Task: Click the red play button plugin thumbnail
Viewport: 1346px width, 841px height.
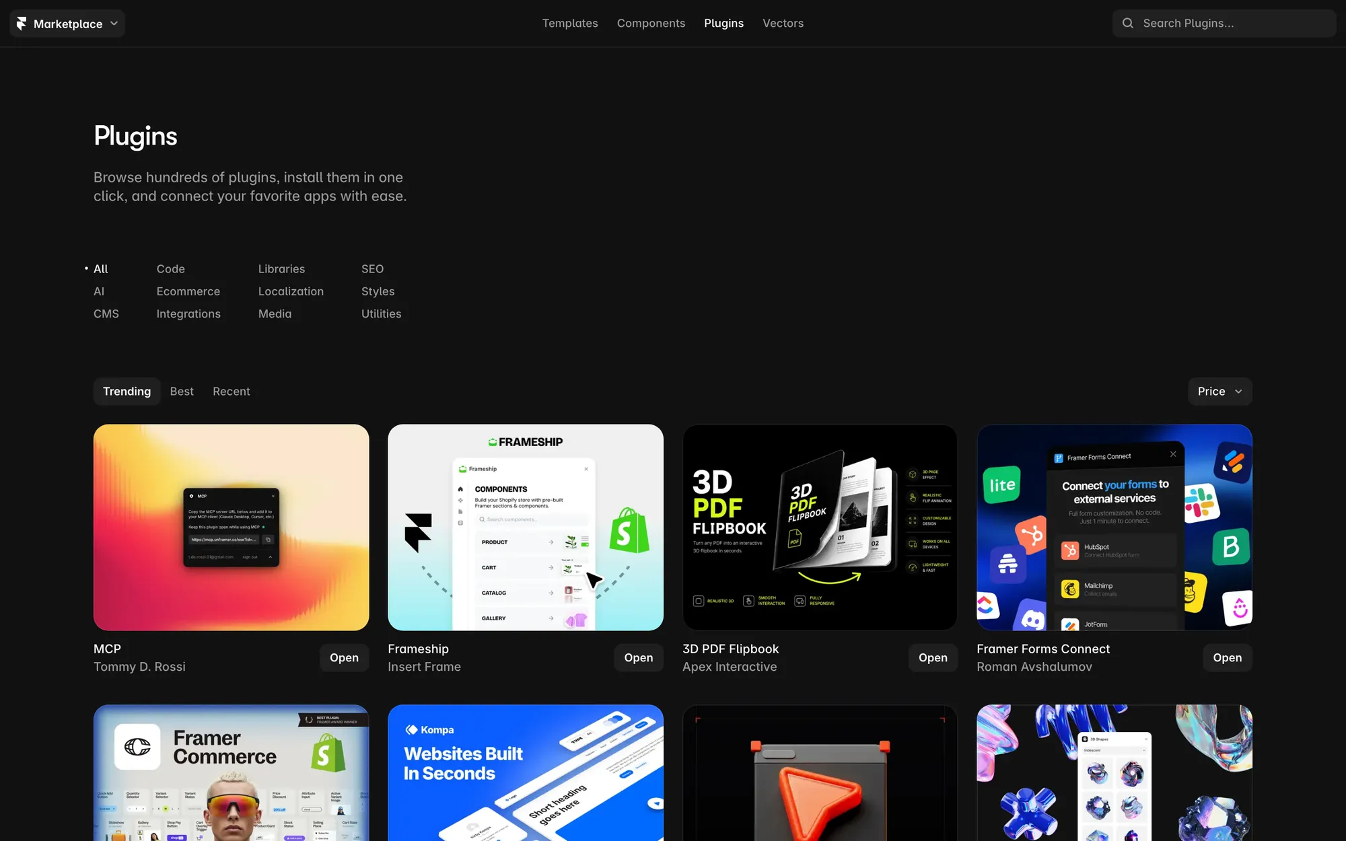Action: (820, 773)
